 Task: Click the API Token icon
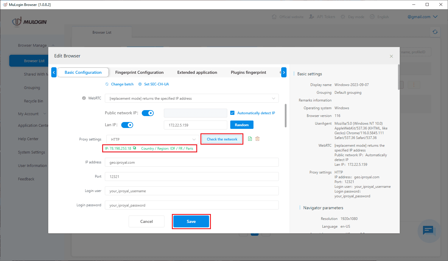point(311,17)
